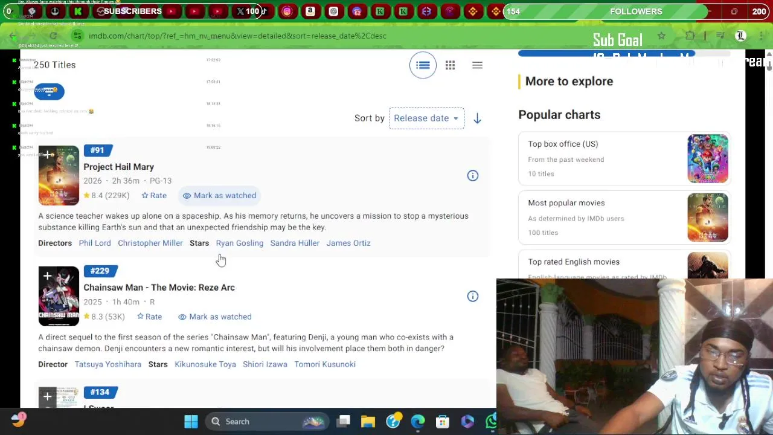Rate Project Hail Mary

click(154, 195)
